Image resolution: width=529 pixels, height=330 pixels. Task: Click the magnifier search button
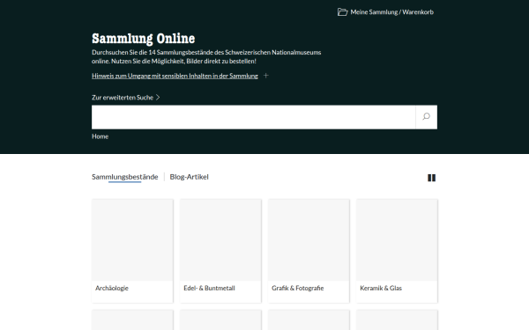coord(426,117)
